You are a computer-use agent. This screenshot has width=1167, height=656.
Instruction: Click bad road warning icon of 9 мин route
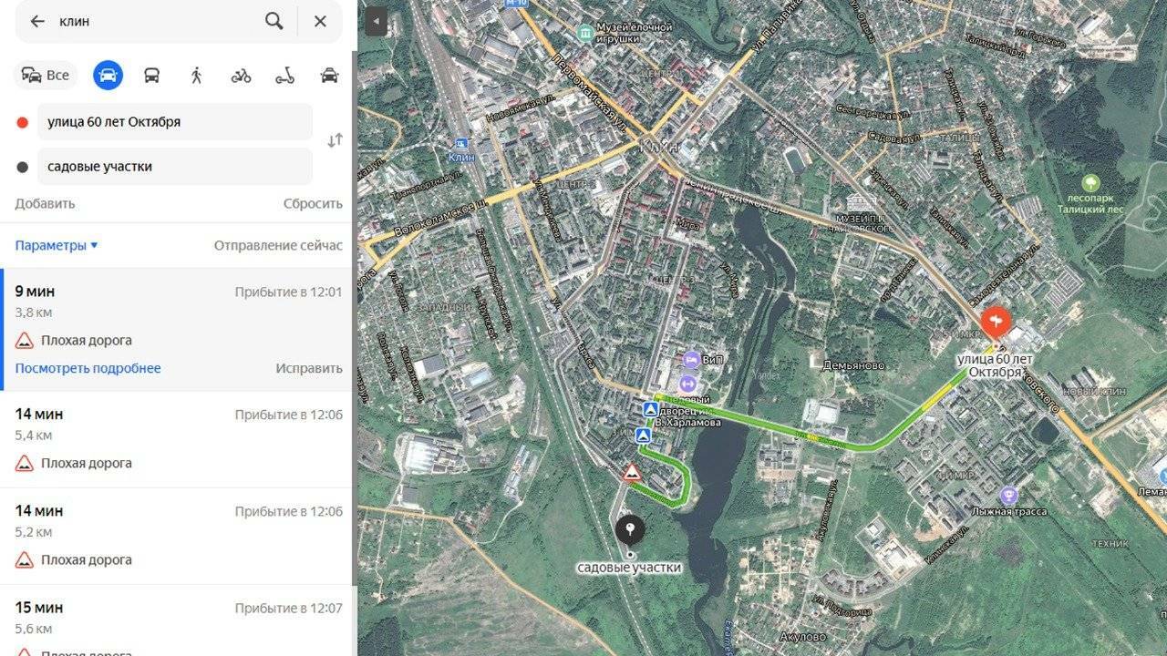click(25, 340)
